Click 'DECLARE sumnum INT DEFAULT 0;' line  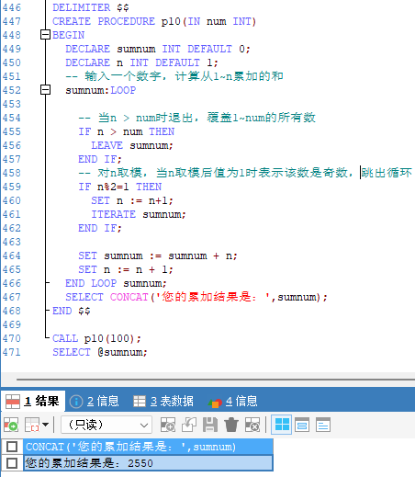tap(158, 49)
